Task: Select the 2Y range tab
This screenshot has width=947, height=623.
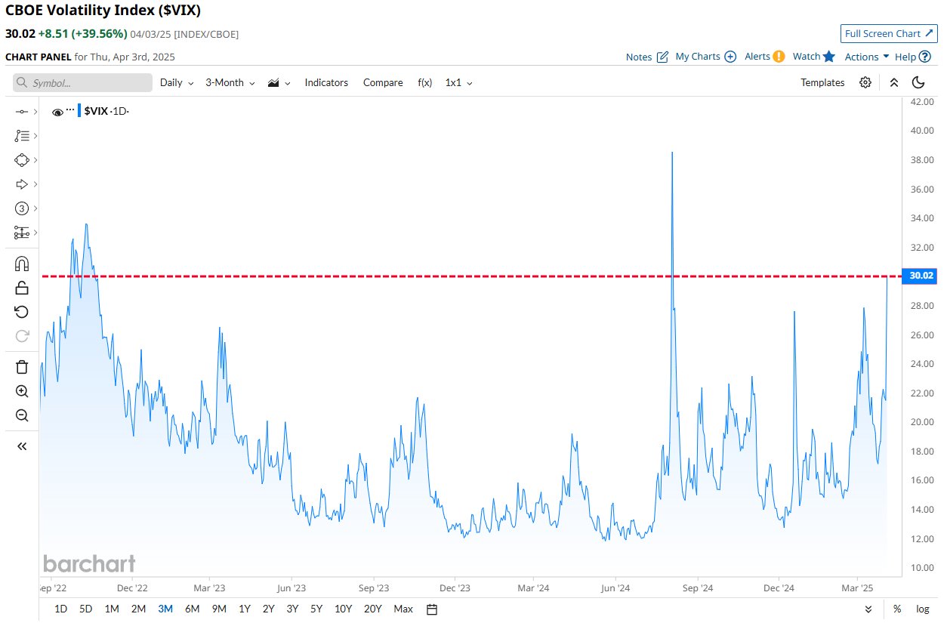Action: (268, 609)
